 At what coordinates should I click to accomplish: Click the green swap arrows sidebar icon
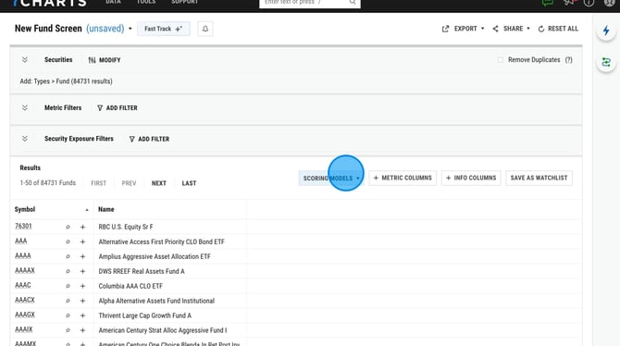pyautogui.click(x=606, y=62)
